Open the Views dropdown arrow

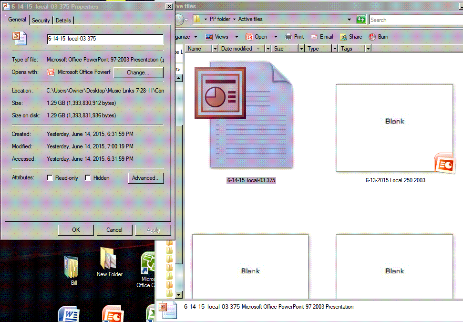coord(237,37)
